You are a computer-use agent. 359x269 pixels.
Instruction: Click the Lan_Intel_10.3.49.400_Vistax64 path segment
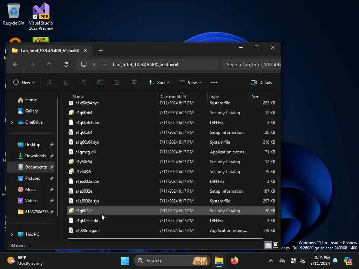click(x=145, y=64)
